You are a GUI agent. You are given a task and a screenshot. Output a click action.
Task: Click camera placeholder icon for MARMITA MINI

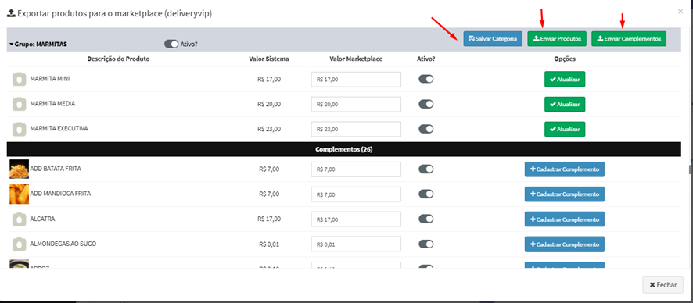tap(19, 80)
